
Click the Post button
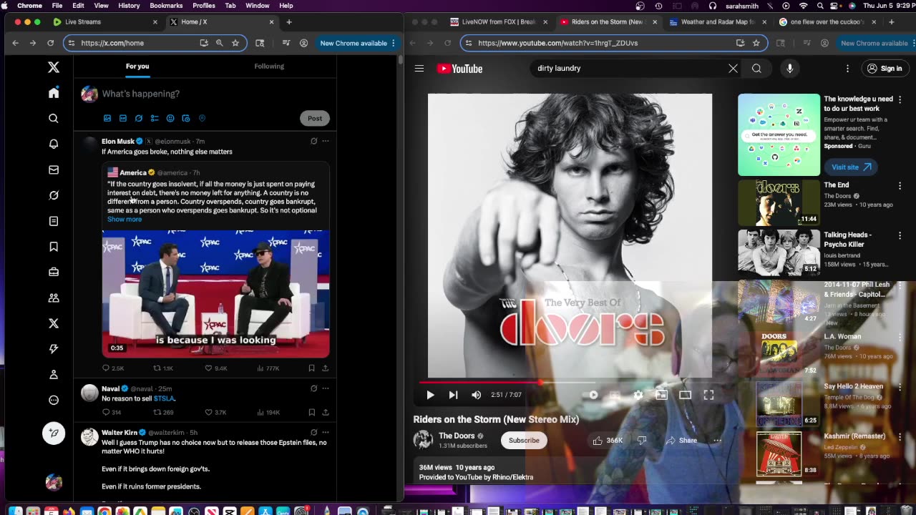pyautogui.click(x=315, y=118)
